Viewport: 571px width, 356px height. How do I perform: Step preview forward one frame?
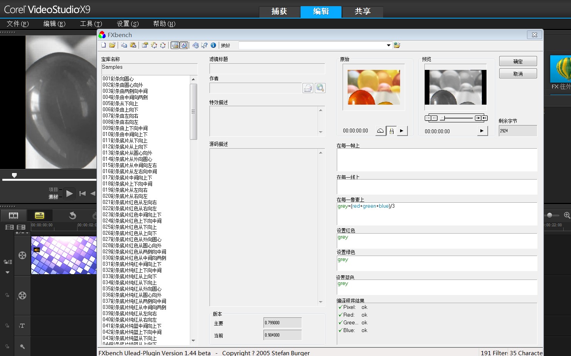478,118
